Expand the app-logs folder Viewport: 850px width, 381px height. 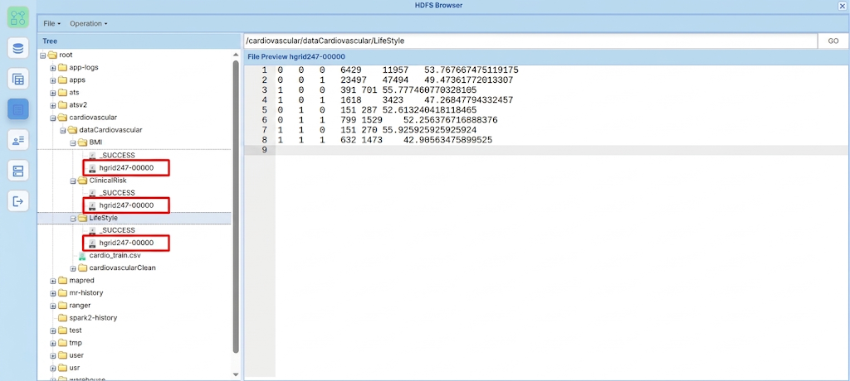click(53, 68)
